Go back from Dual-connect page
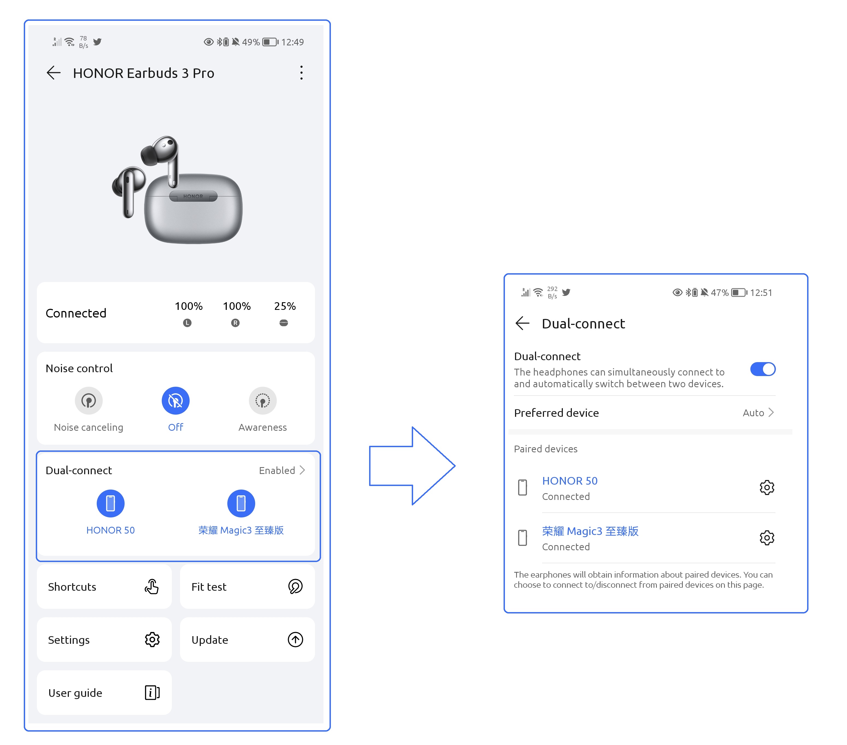The width and height of the screenshot is (847, 745). [522, 323]
